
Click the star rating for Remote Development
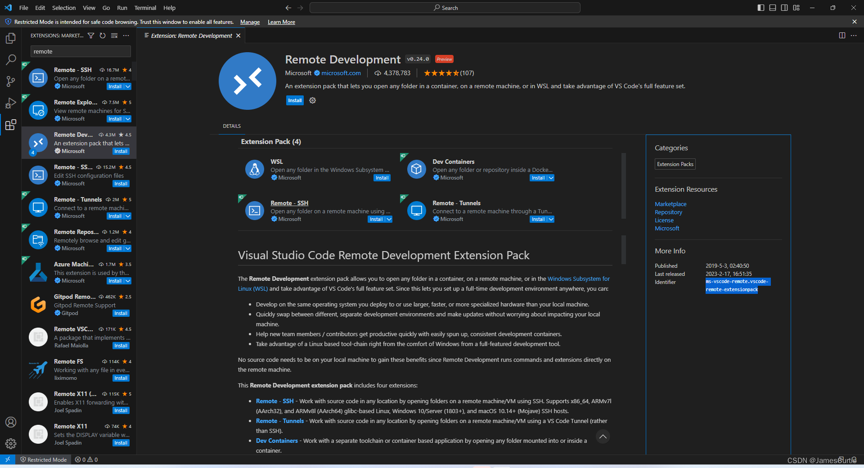441,73
